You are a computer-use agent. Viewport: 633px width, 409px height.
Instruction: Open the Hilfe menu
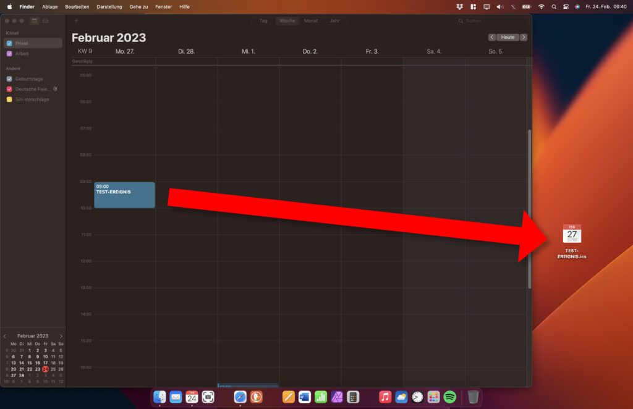coord(184,6)
